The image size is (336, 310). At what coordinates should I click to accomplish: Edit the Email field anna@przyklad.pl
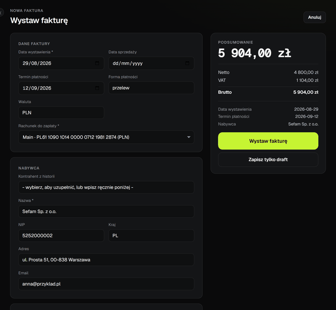[x=106, y=284]
